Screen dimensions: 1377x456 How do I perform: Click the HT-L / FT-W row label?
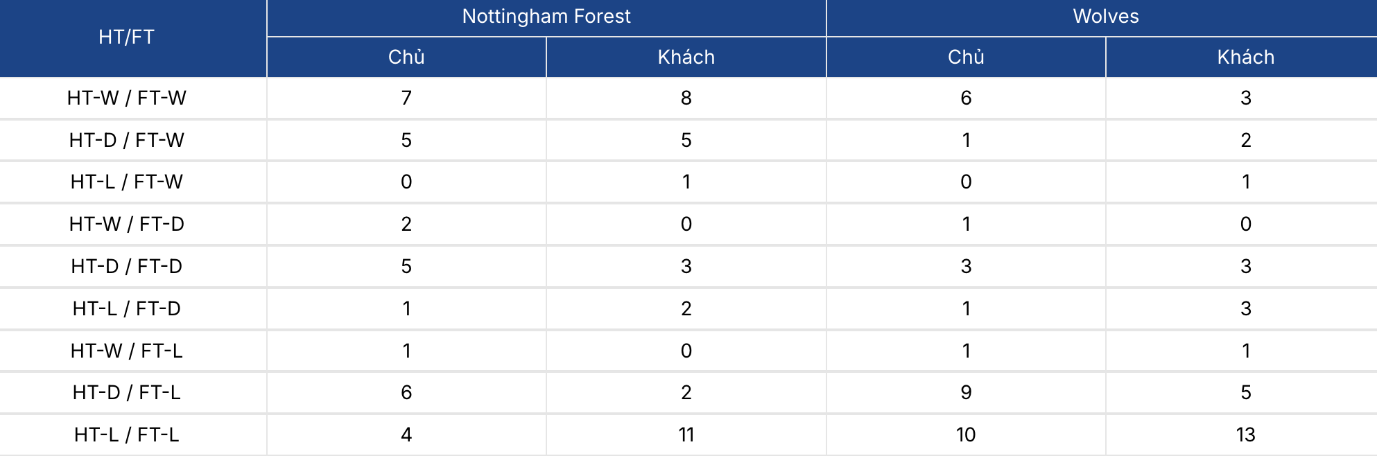(126, 182)
